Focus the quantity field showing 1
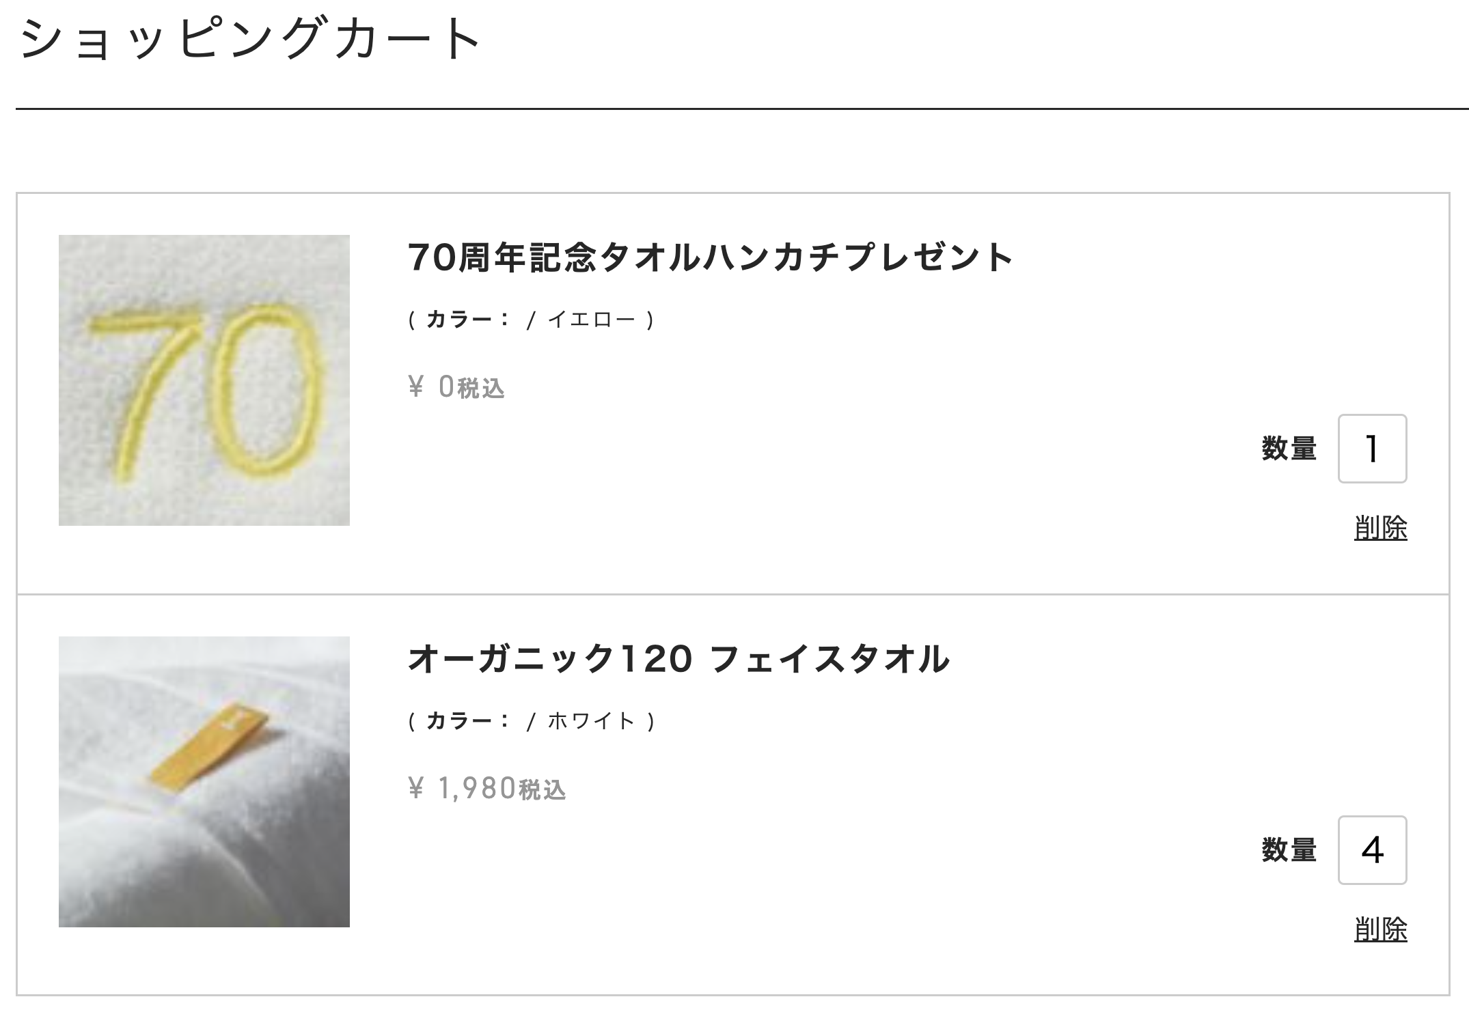The image size is (1469, 1012). [x=1372, y=449]
